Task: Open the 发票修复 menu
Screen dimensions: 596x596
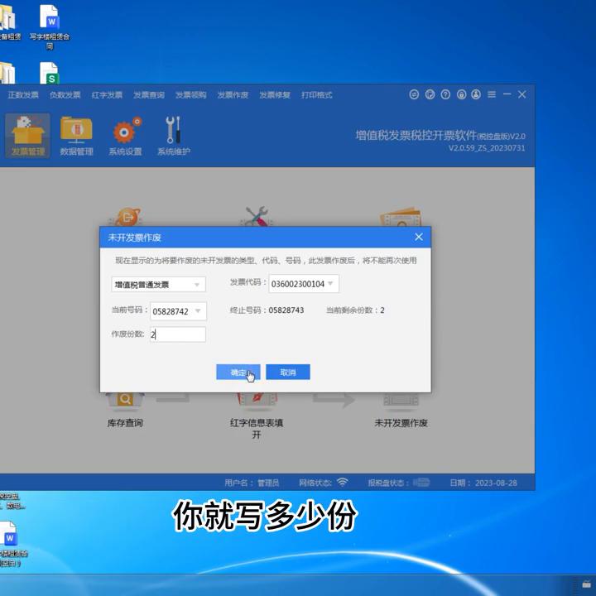Action: click(275, 94)
